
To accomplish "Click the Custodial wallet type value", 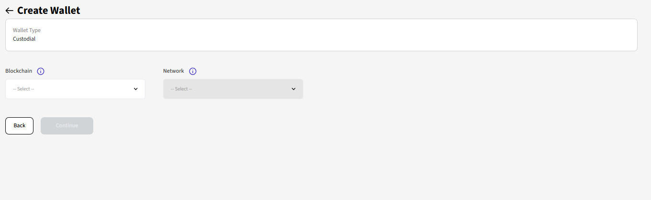I will [24, 39].
